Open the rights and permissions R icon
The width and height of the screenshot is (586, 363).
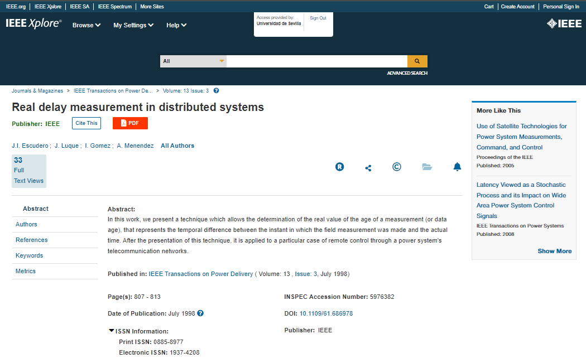point(339,167)
